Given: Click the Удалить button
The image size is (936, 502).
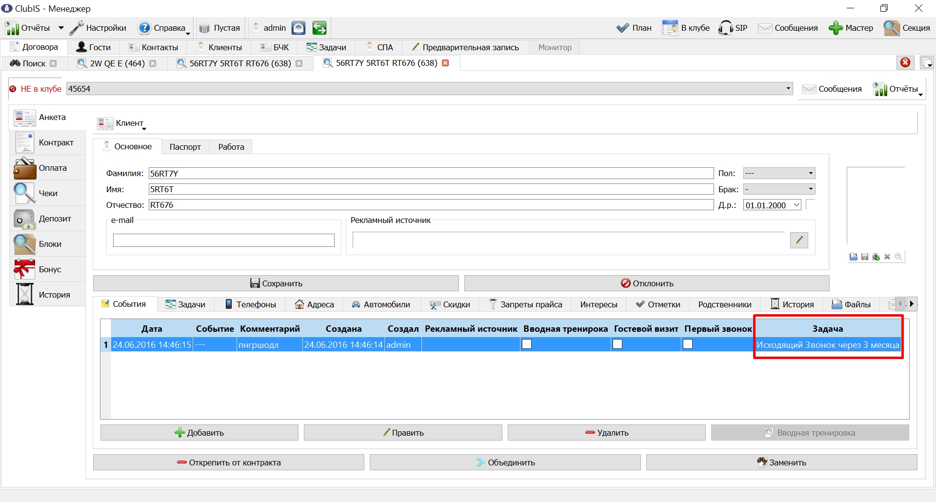Looking at the screenshot, I should [607, 433].
